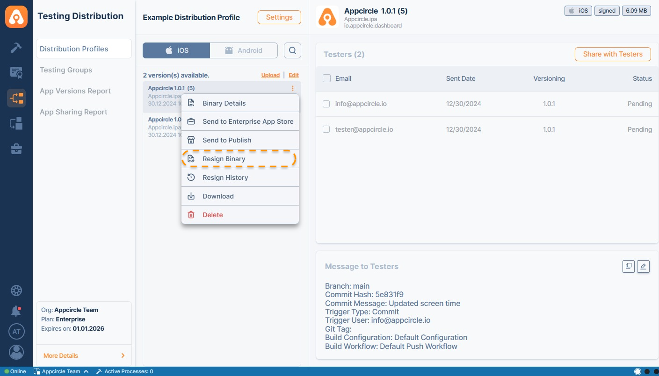This screenshot has width=659, height=376.
Task: Toggle the select-all Email header checkbox
Action: click(x=326, y=78)
